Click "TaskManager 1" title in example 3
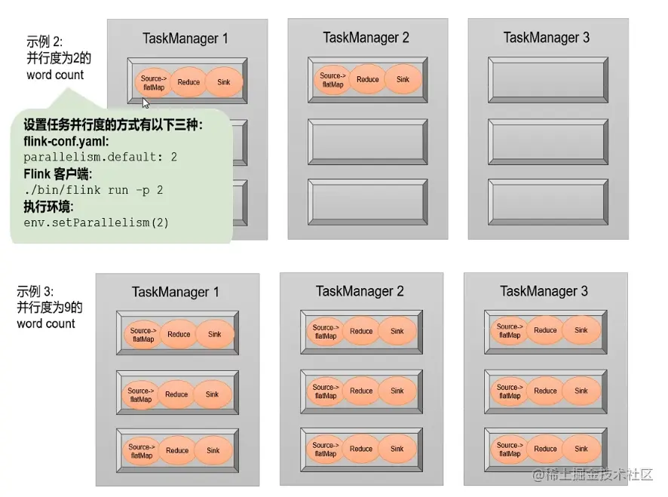The height and width of the screenshot is (497, 668). point(175,292)
